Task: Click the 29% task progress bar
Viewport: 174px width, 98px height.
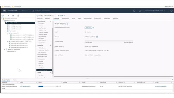Action: [x=47, y=86]
